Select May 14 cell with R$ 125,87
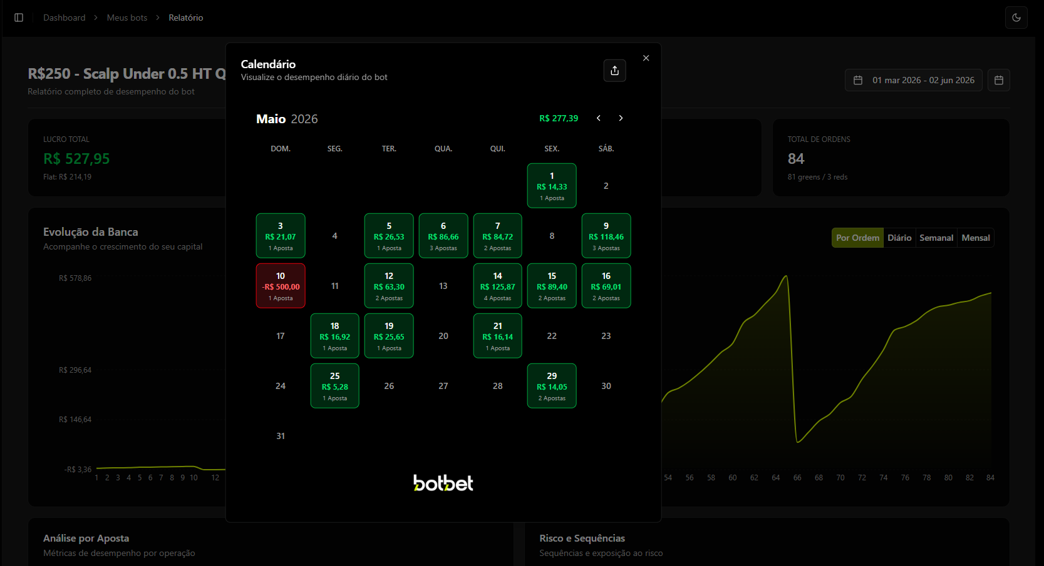Image resolution: width=1044 pixels, height=566 pixels. coord(498,286)
